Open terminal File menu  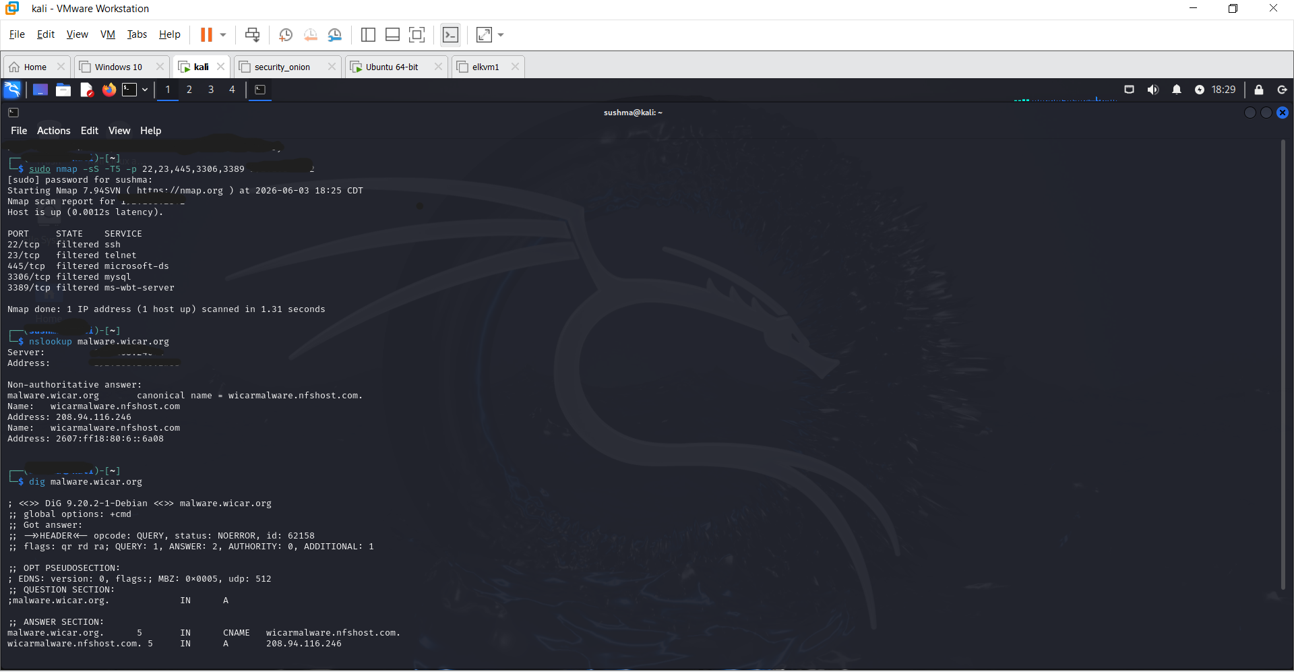[x=19, y=131]
